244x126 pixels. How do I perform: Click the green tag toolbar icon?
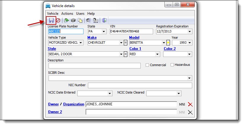coord(67,21)
